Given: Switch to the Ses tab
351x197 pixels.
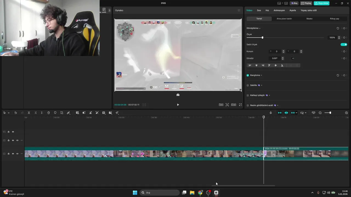Looking at the screenshot, I should click(x=259, y=10).
